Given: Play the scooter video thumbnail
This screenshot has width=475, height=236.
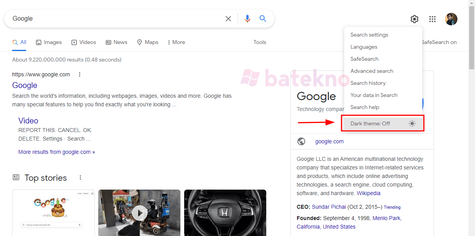Looking at the screenshot, I should point(139,213).
